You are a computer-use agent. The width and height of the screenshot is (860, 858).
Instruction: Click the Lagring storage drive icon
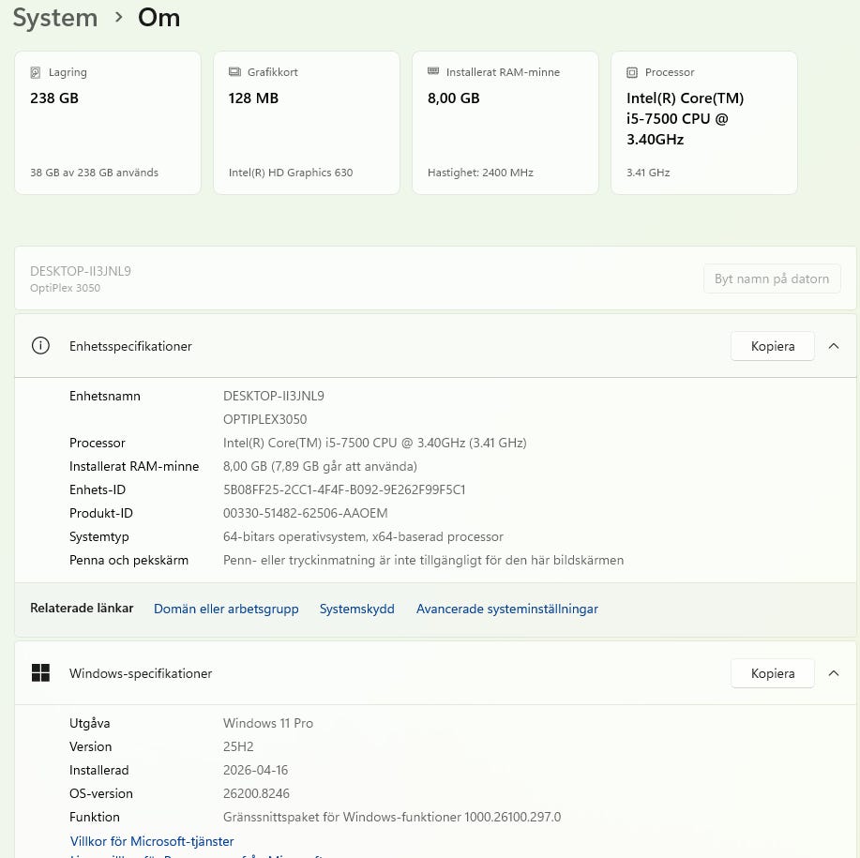36,72
